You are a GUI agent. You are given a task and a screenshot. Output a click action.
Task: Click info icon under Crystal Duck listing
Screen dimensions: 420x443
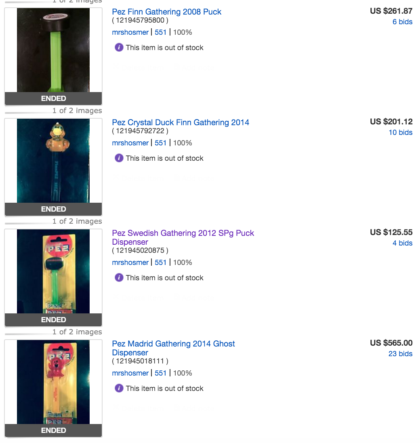point(119,158)
